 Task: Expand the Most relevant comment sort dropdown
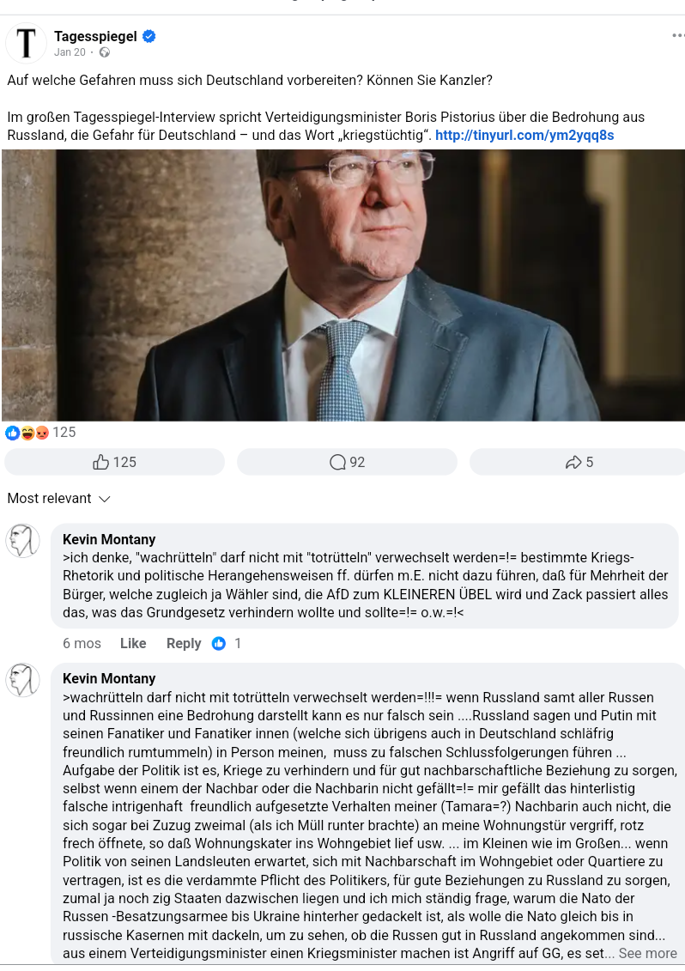click(59, 499)
